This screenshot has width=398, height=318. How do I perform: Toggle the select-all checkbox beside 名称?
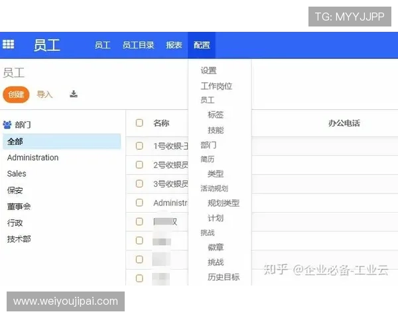139,123
